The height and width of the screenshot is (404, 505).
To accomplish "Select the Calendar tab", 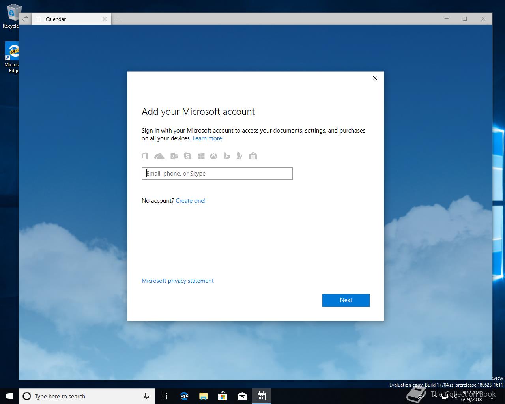I will [71, 19].
